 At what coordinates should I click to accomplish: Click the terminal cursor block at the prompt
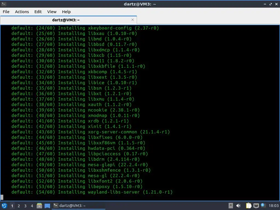click(2, 197)
